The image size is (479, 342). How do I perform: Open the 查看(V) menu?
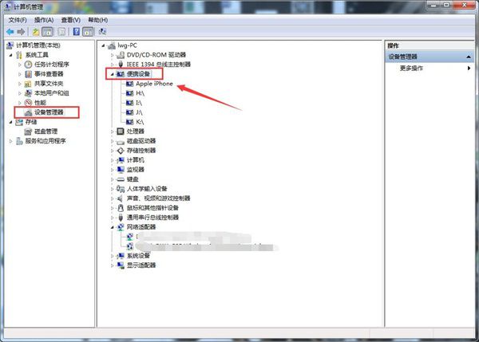point(70,20)
